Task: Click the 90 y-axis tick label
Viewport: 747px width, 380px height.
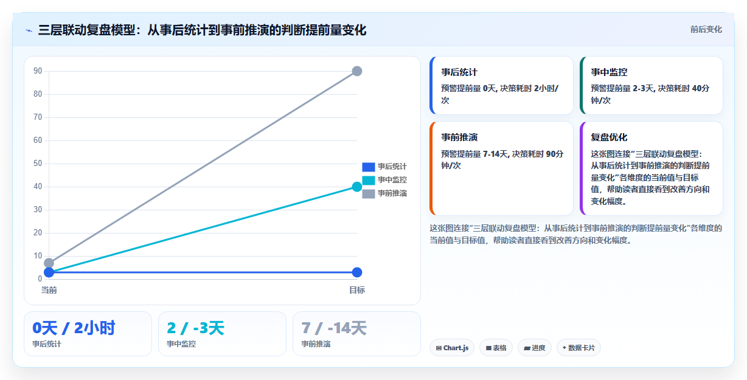Action: tap(38, 71)
